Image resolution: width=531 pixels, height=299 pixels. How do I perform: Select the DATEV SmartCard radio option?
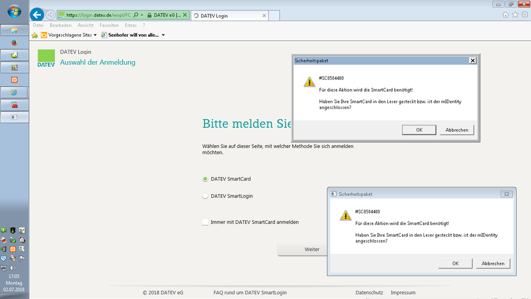tap(205, 179)
